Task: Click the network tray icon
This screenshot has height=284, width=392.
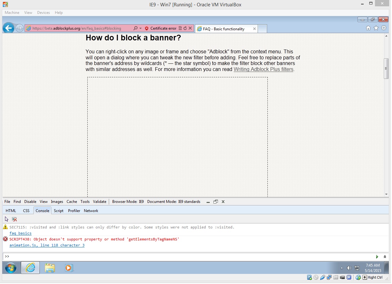Action: click(357, 268)
